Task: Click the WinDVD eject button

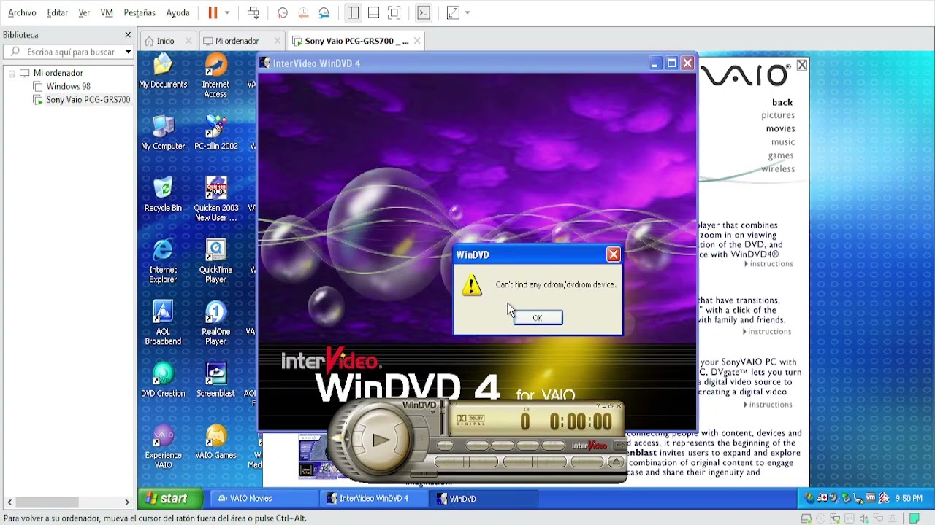Action: tap(617, 462)
